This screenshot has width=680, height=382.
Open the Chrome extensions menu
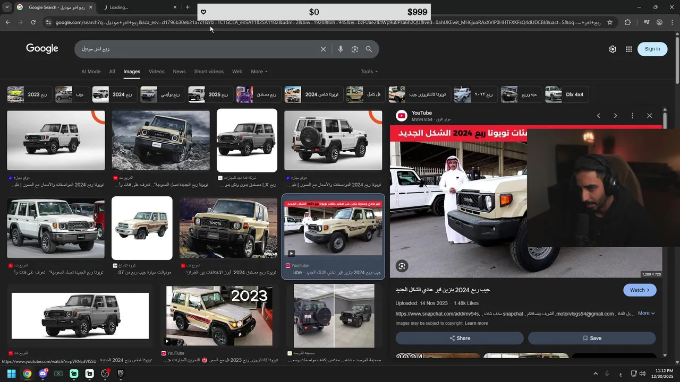627,22
